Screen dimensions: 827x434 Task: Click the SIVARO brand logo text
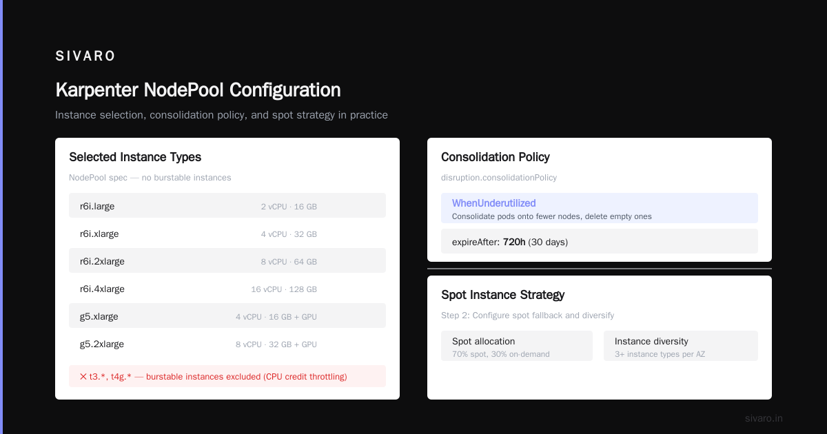pyautogui.click(x=85, y=56)
